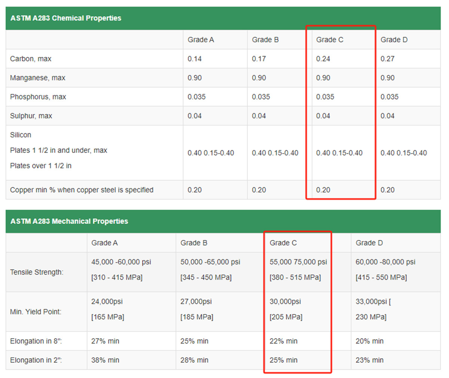The height and width of the screenshot is (378, 449).
Task: Select the copper steel minimum row label
Action: click(x=82, y=190)
